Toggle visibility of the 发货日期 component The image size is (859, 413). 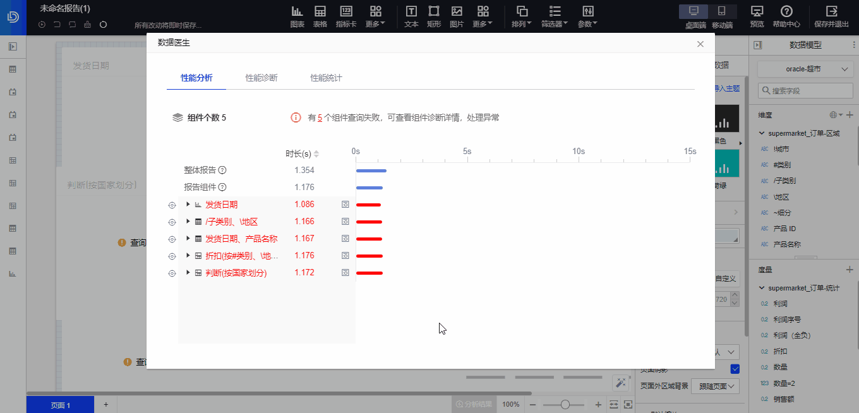pos(171,204)
